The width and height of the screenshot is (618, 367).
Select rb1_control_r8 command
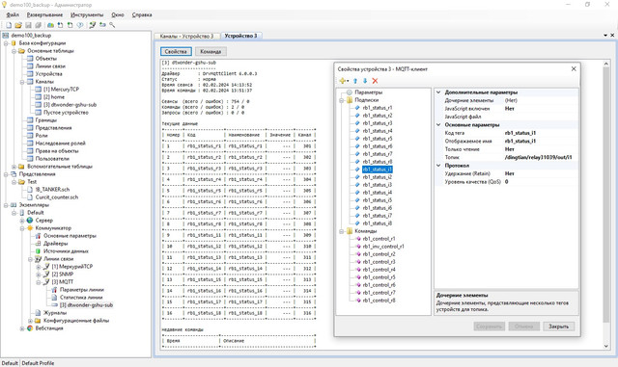click(x=379, y=301)
